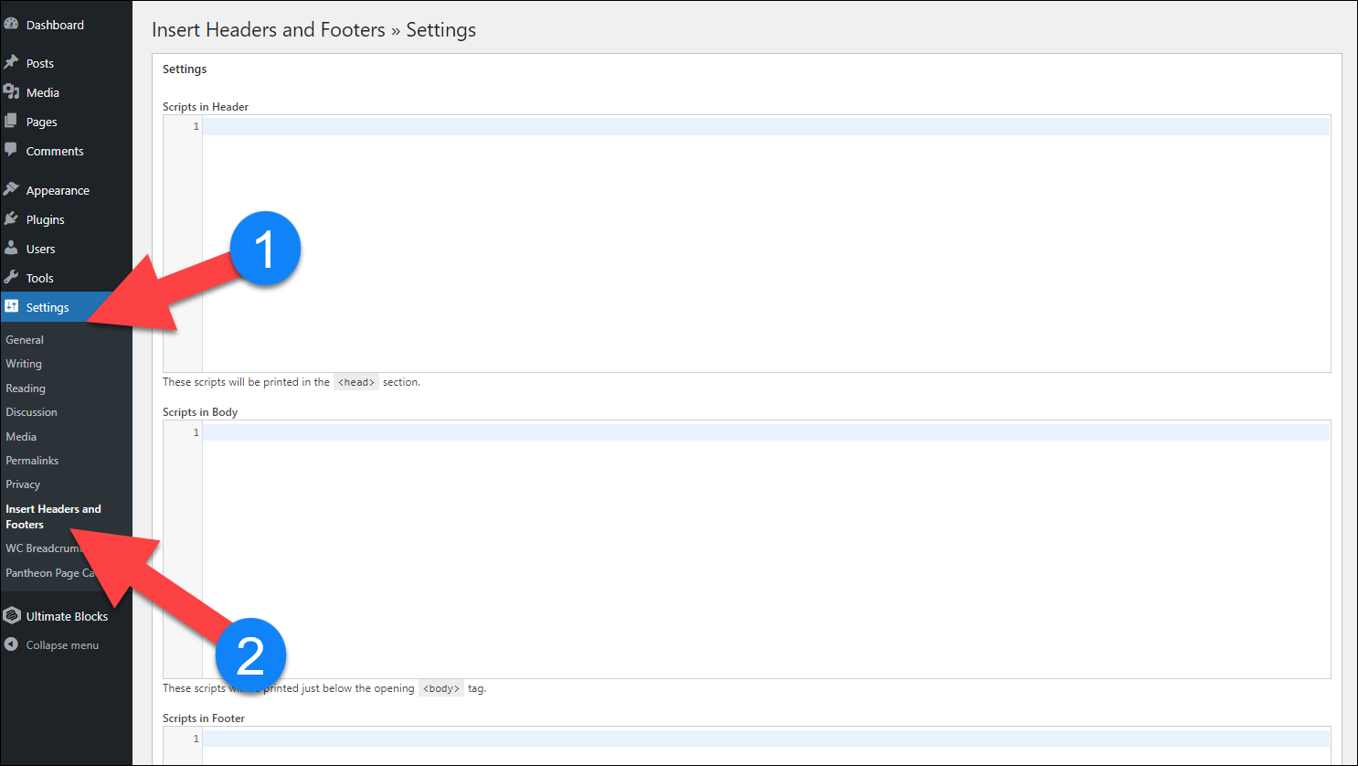Open the Ultimate Blocks menu

point(66,616)
